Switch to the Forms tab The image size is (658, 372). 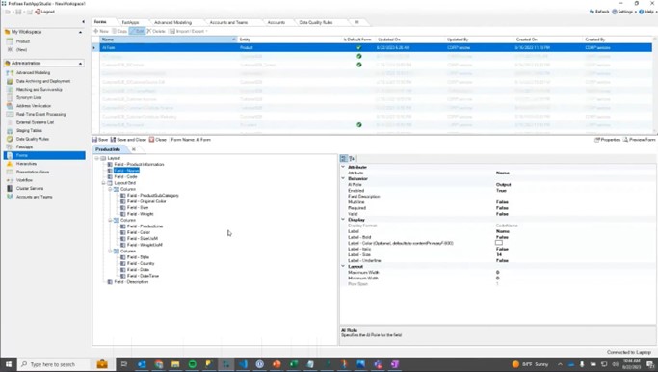coord(100,22)
